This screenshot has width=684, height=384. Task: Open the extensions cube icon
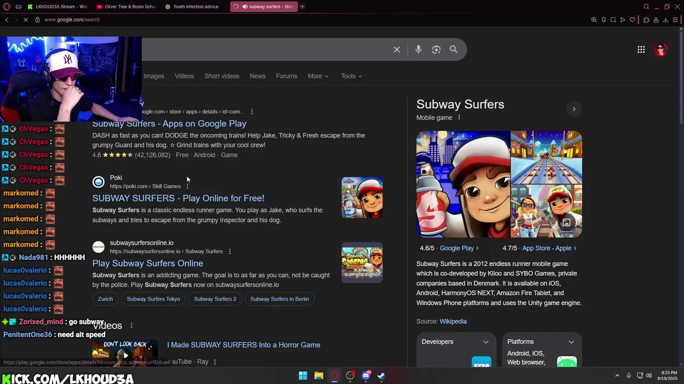(646, 20)
